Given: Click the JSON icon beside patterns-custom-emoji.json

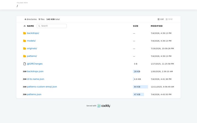Looking at the screenshot, I should tap(25, 87).
